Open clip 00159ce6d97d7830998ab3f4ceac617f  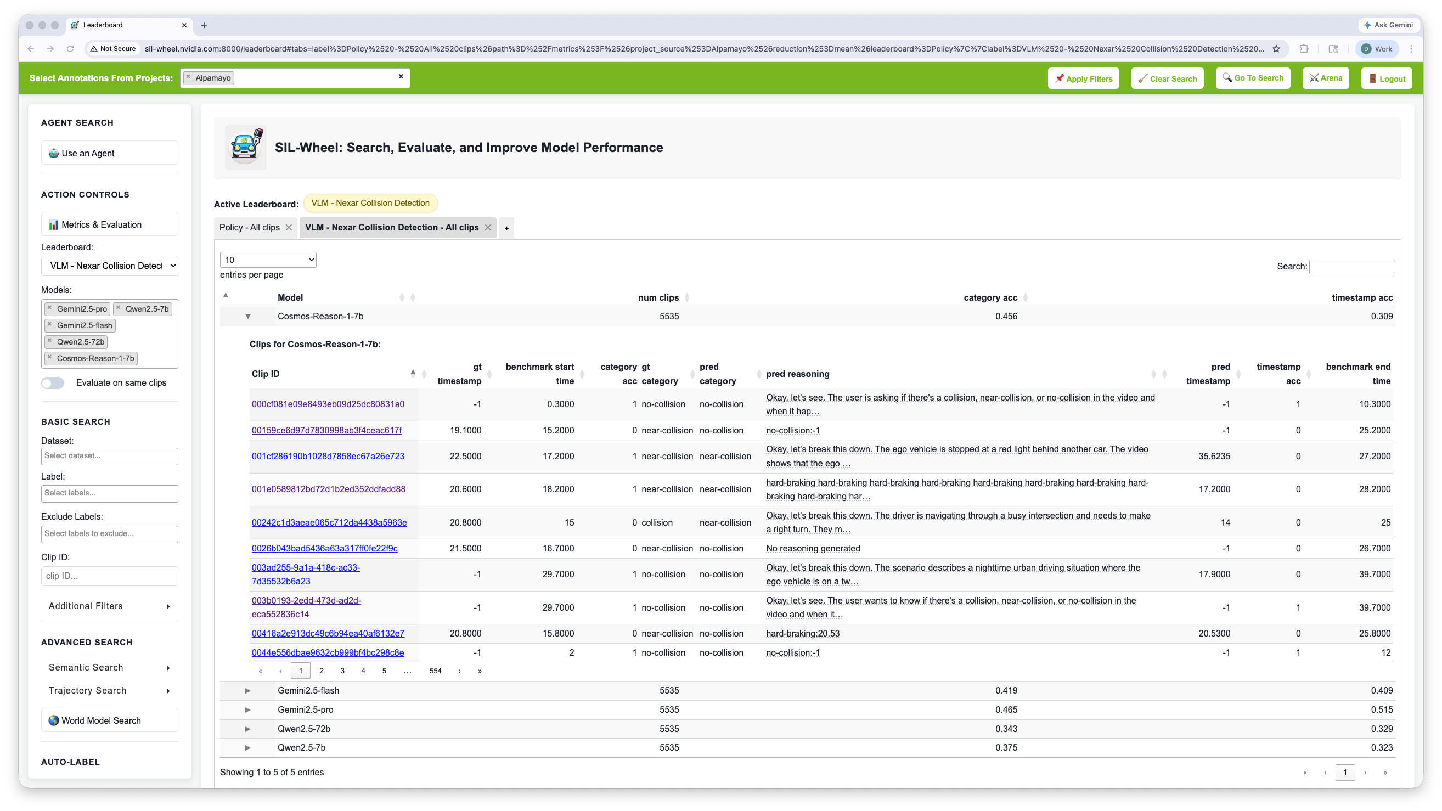pos(326,430)
